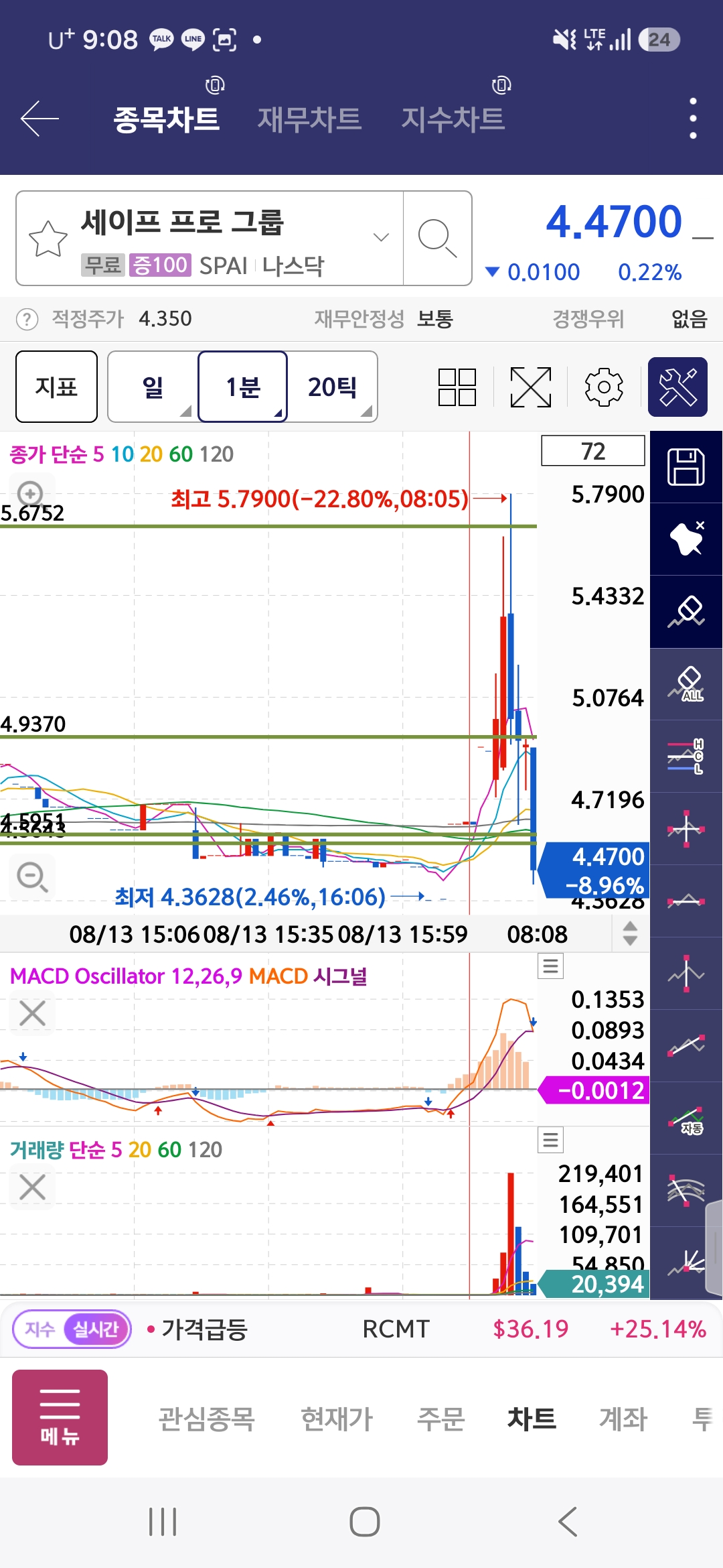This screenshot has width=723, height=1568.
Task: Tap the 4.4700 -8.96% price tag
Action: (x=594, y=870)
